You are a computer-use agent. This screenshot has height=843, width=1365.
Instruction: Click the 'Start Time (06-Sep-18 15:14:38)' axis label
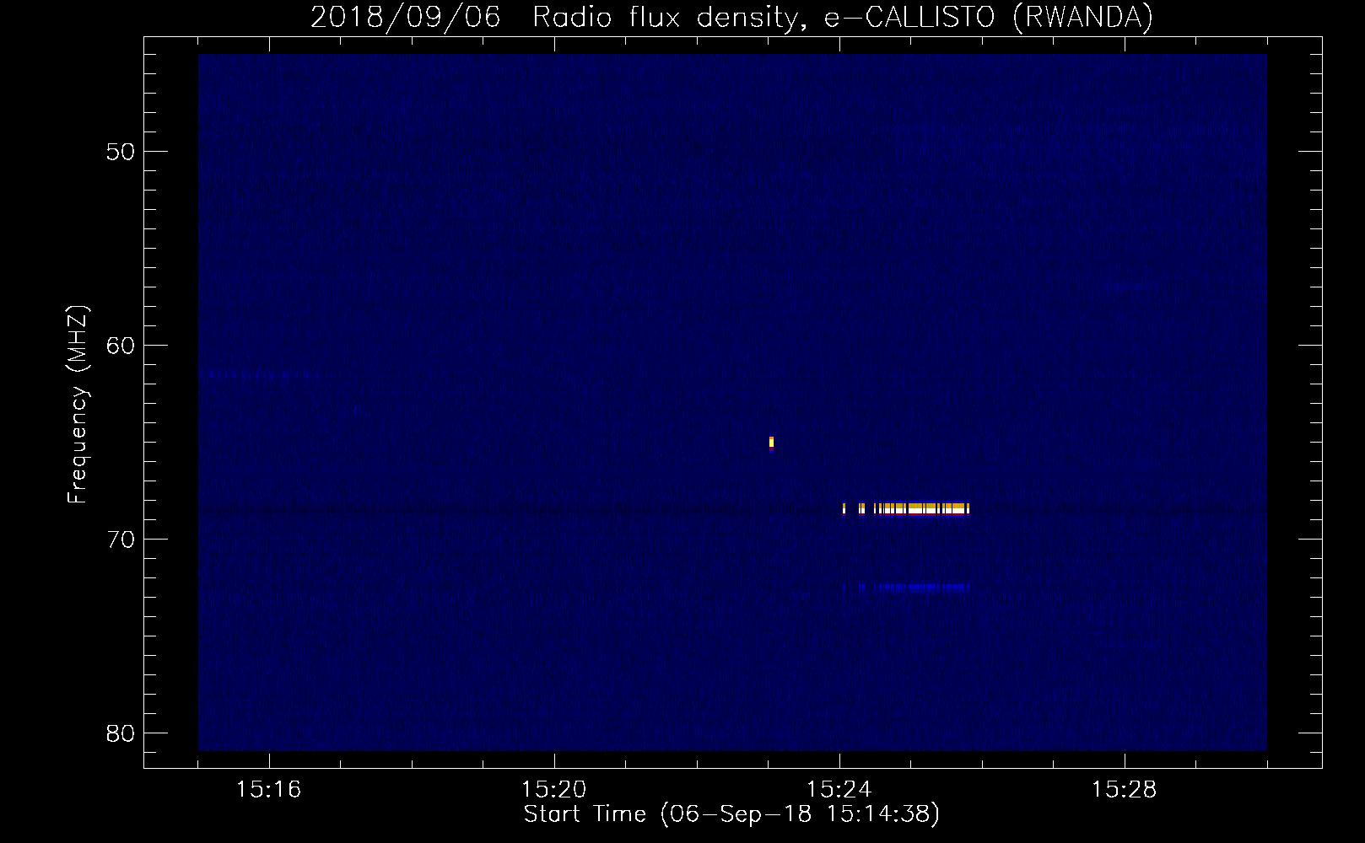[731, 814]
